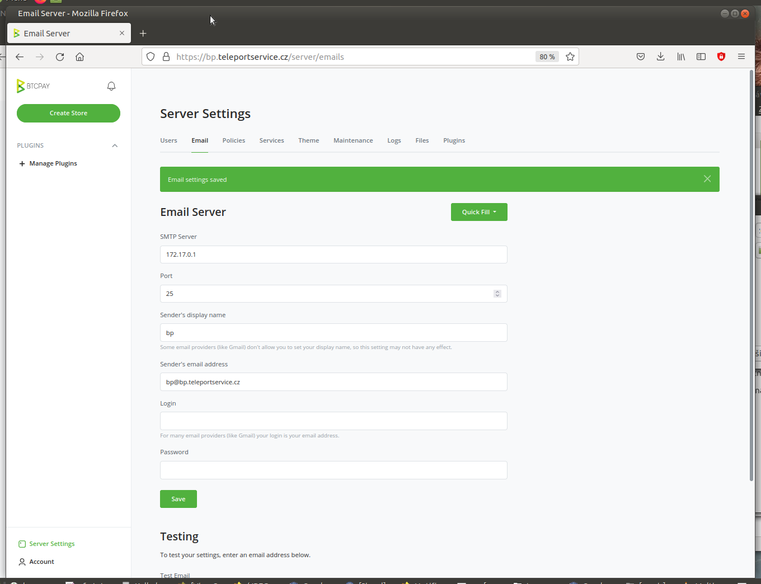Image resolution: width=761 pixels, height=584 pixels.
Task: Click the Save button
Action: click(178, 498)
